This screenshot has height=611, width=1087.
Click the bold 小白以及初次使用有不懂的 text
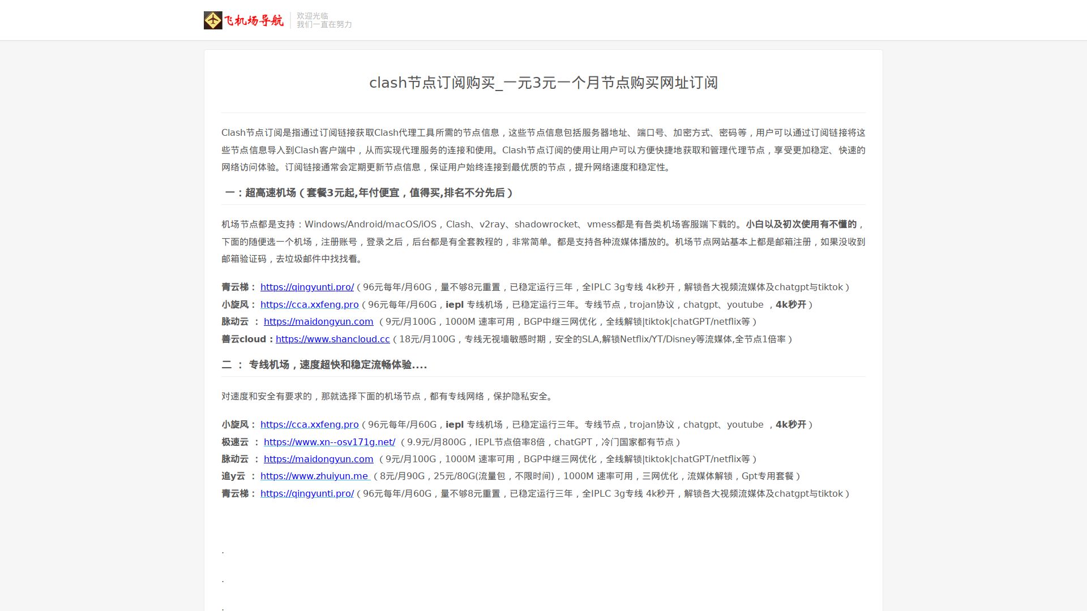coord(801,225)
